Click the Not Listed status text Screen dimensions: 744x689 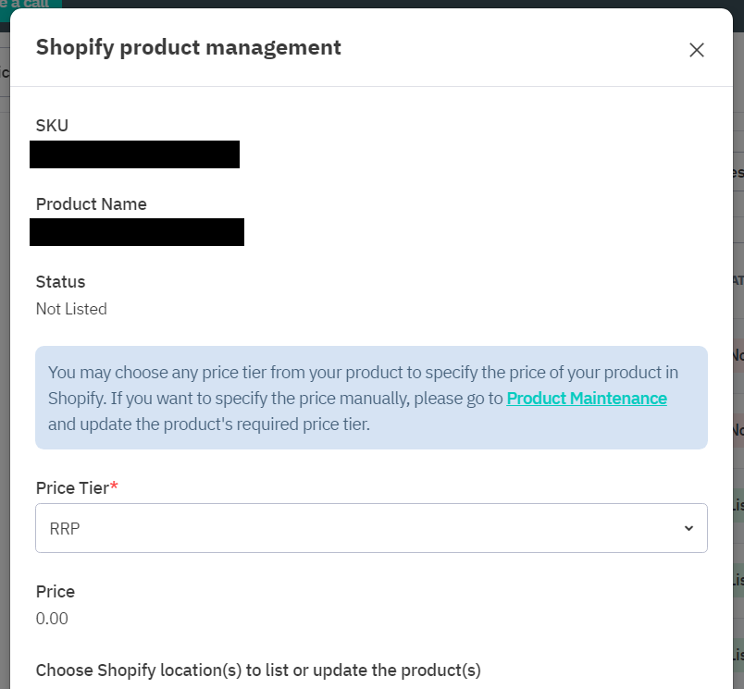pyautogui.click(x=71, y=309)
